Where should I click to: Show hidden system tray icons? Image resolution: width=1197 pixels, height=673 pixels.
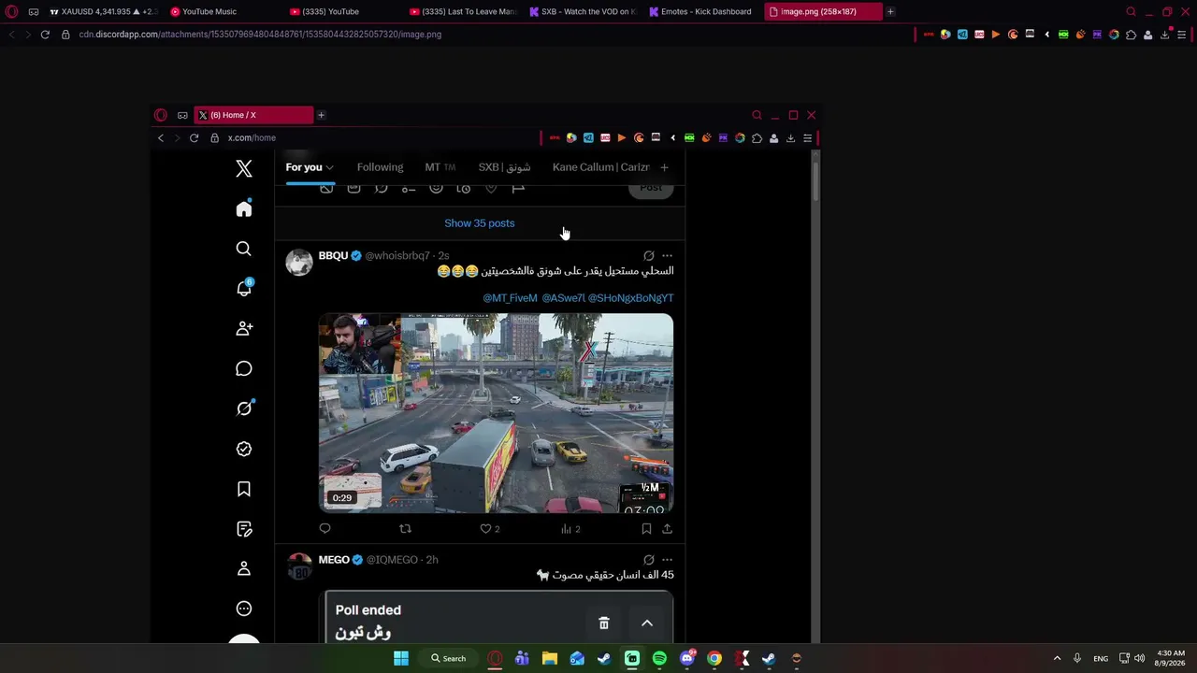pos(1057,658)
